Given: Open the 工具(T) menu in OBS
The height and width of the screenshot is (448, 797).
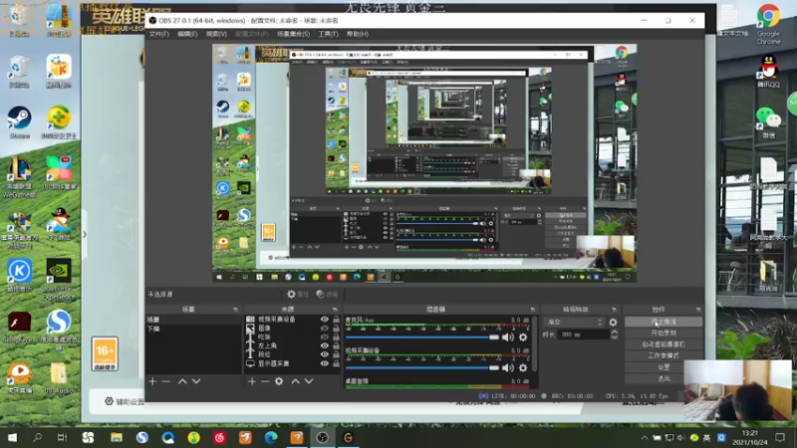Looking at the screenshot, I should pyautogui.click(x=328, y=34).
